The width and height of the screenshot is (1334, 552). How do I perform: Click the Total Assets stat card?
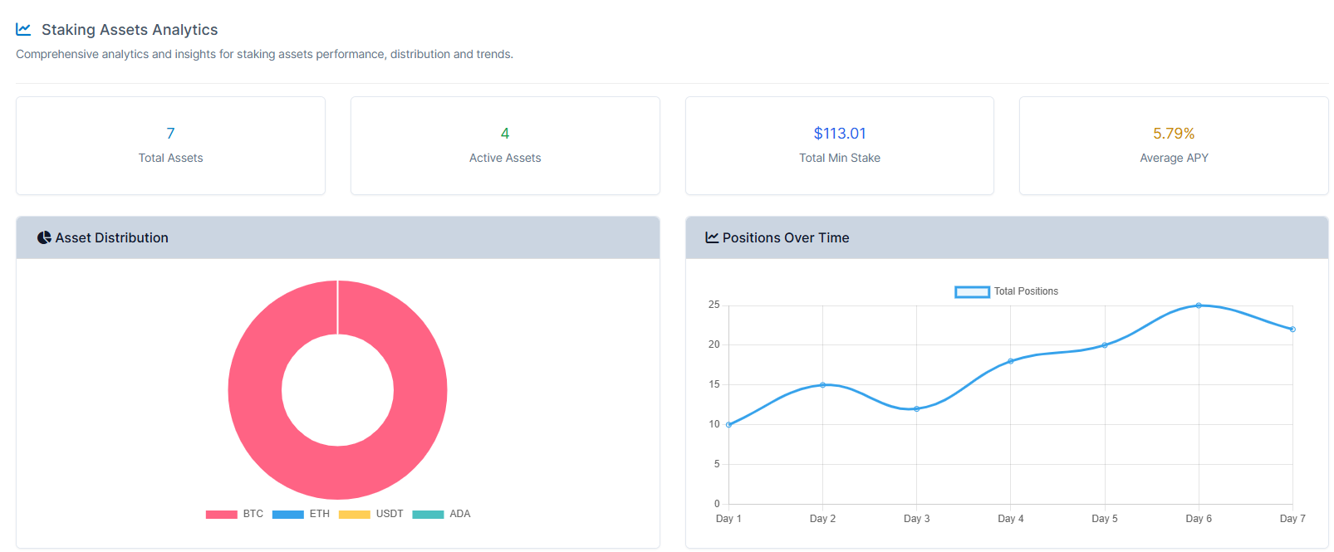[170, 146]
